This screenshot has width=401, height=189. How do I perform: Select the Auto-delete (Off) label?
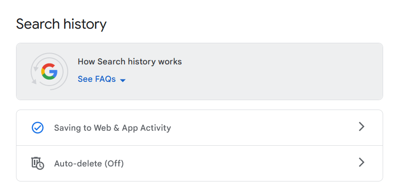(x=89, y=164)
